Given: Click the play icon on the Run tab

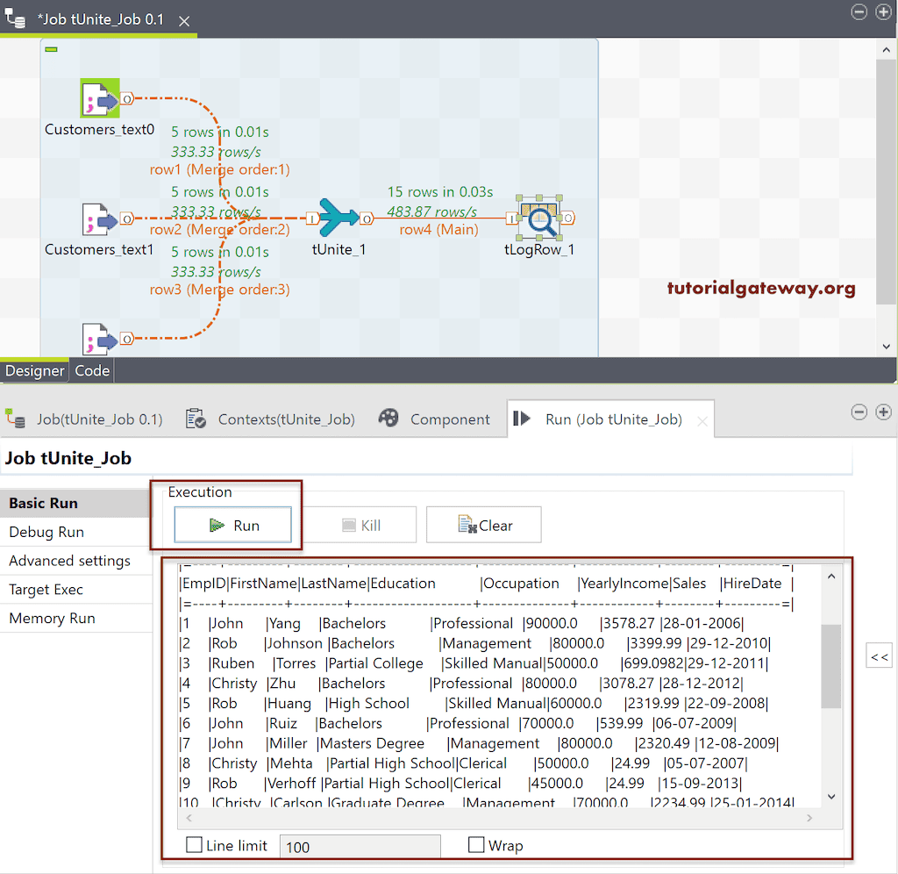Looking at the screenshot, I should click(x=522, y=419).
